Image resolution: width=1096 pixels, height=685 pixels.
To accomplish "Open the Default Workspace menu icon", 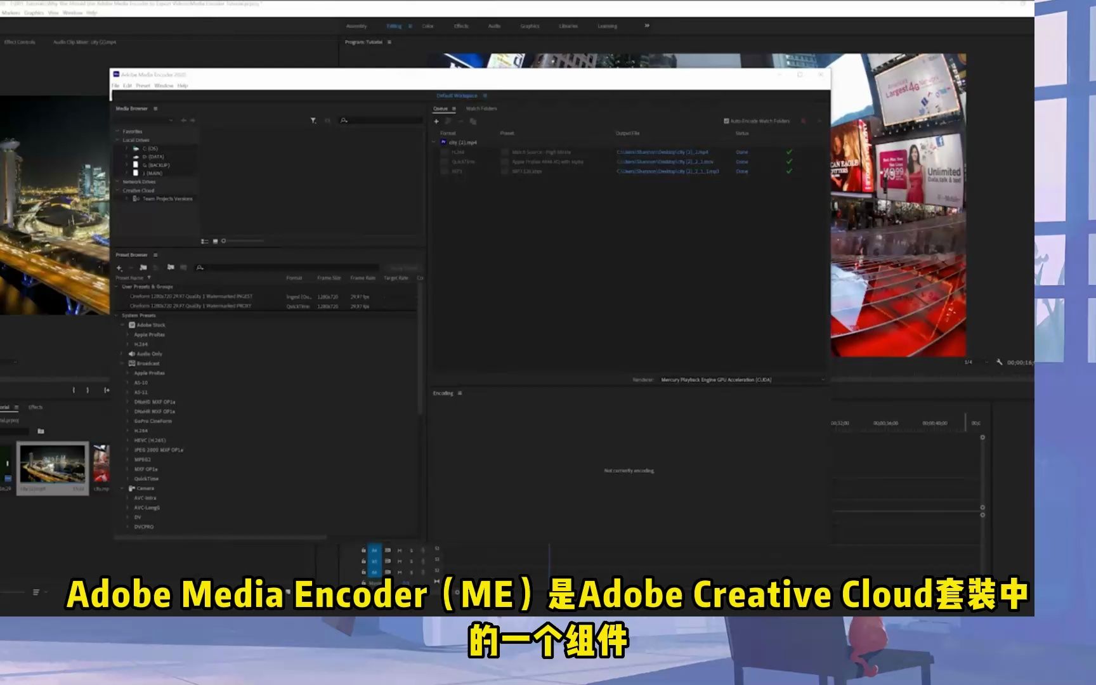I will tap(485, 96).
